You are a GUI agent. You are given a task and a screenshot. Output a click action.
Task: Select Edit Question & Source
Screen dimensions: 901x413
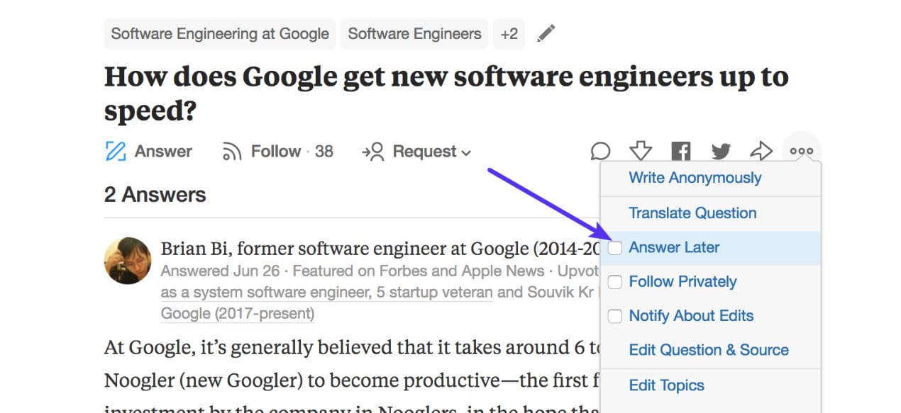(708, 350)
